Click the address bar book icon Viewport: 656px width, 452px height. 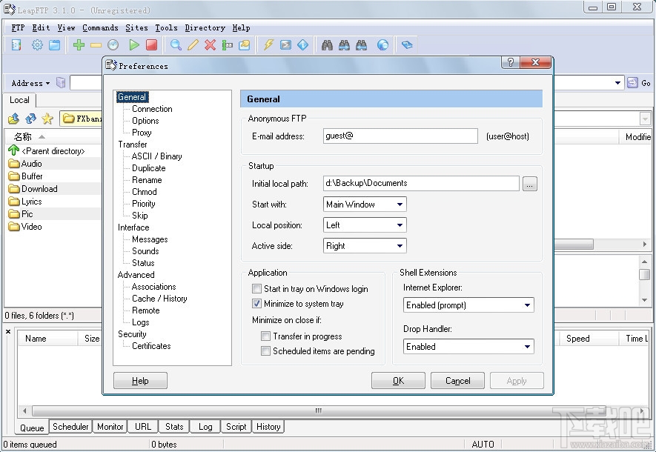click(61, 83)
